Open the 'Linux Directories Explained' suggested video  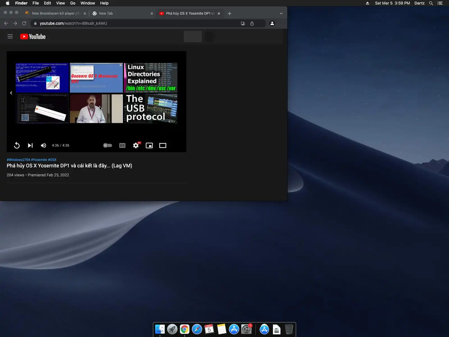151,78
